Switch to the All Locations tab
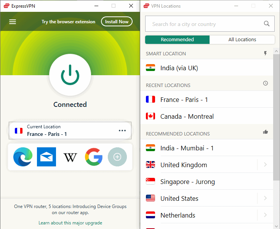This screenshot has width=280, height=229. click(x=242, y=40)
